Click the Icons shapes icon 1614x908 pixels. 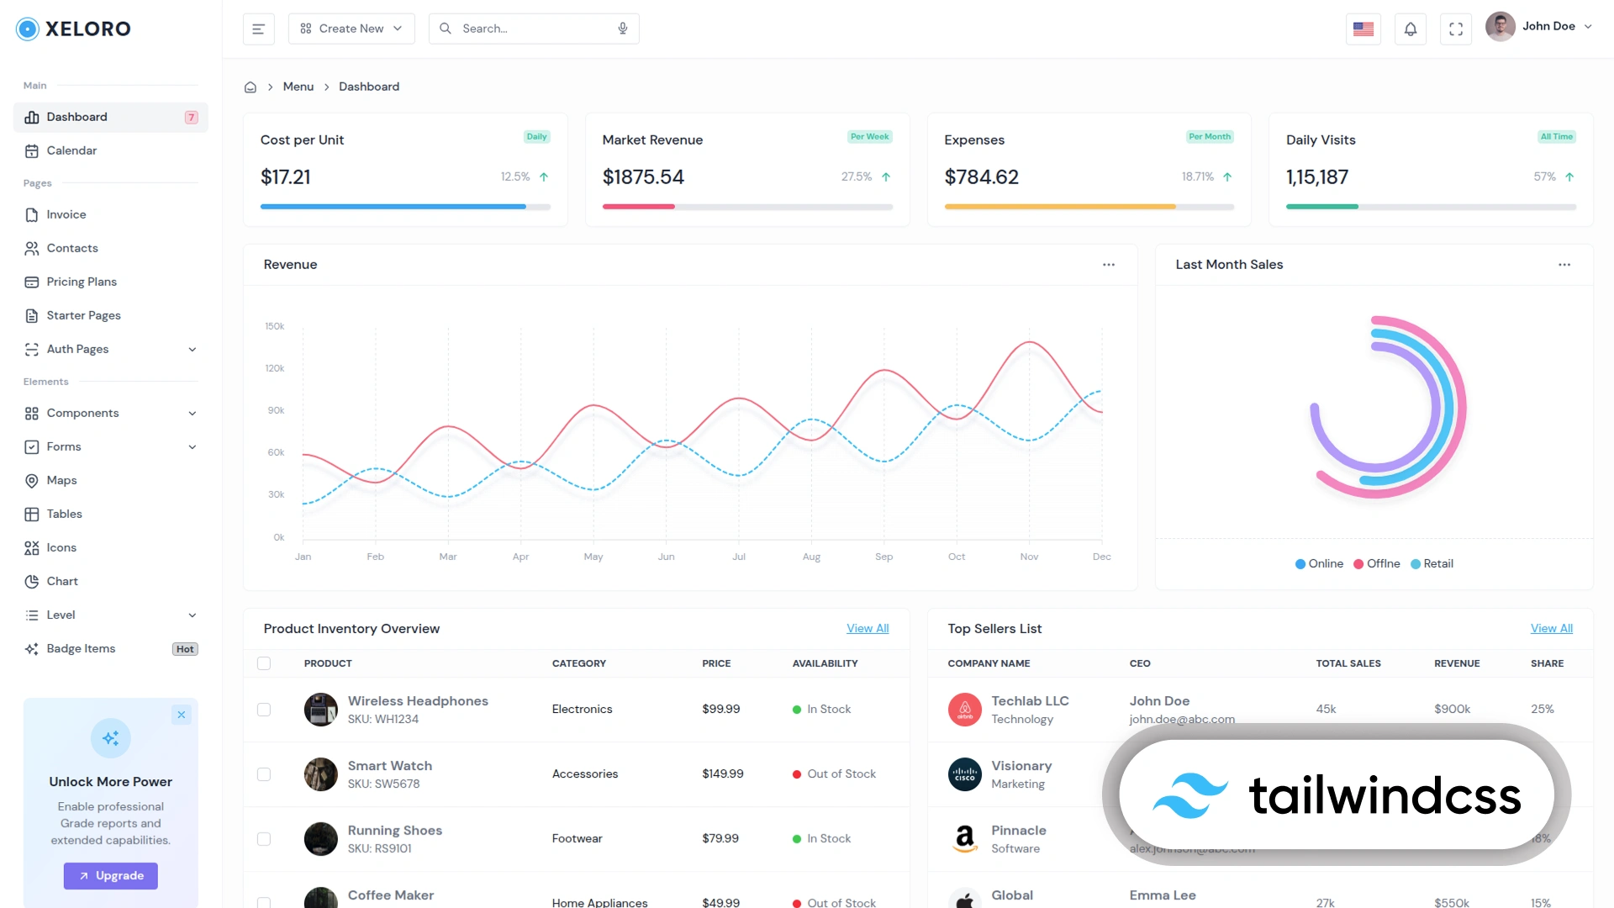pos(32,547)
